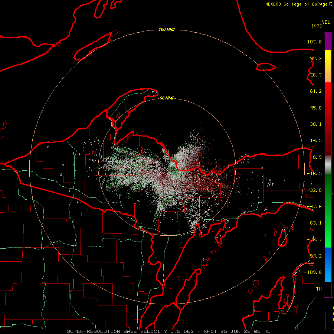Click the gray segment of color bar
The height and width of the screenshot is (334, 334).
(328, 165)
